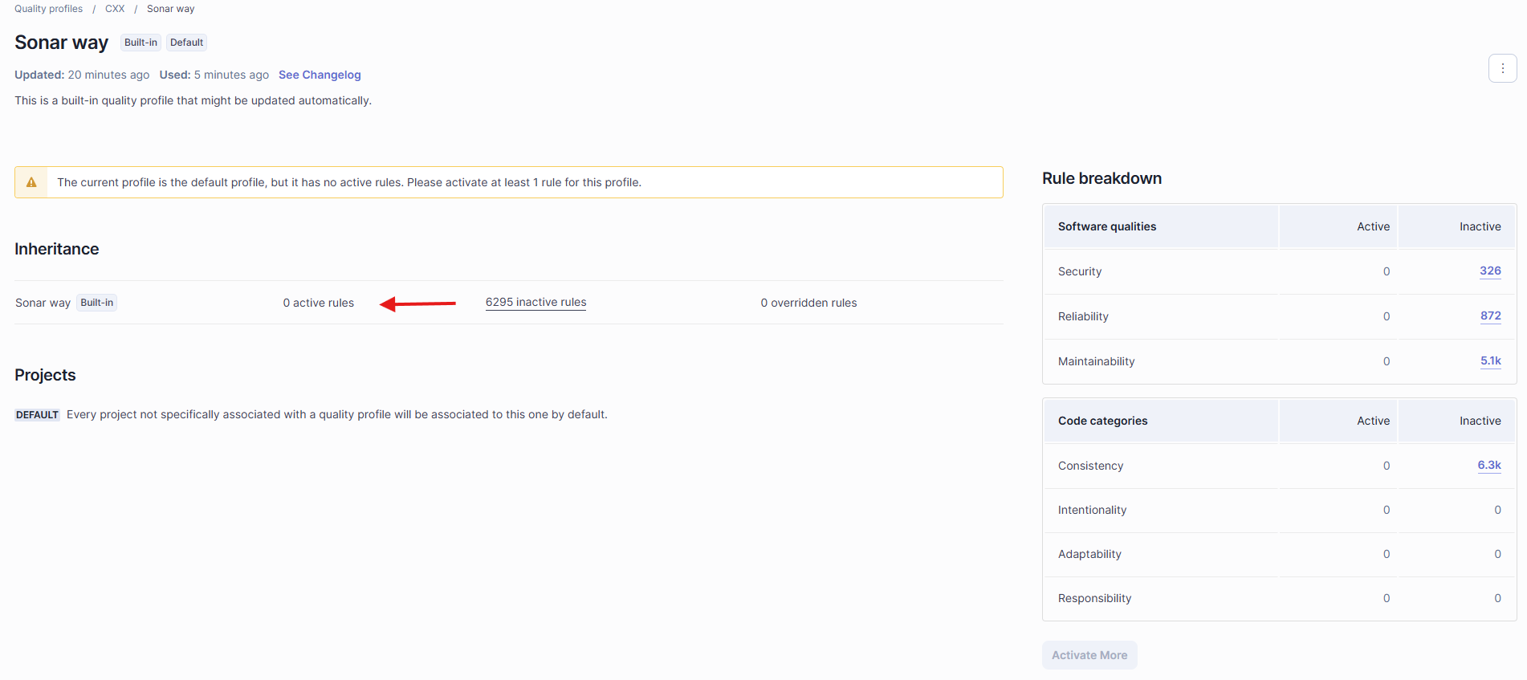The height and width of the screenshot is (680, 1527).
Task: Select the Responsibility row label
Action: (1094, 598)
